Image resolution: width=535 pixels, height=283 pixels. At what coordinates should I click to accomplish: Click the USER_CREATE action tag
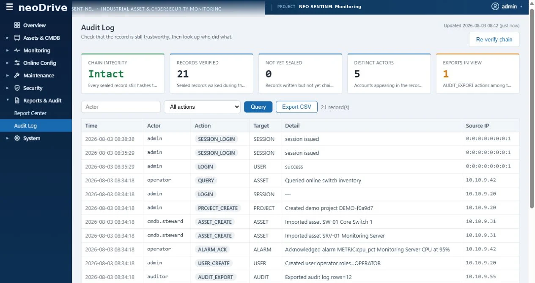pos(214,263)
